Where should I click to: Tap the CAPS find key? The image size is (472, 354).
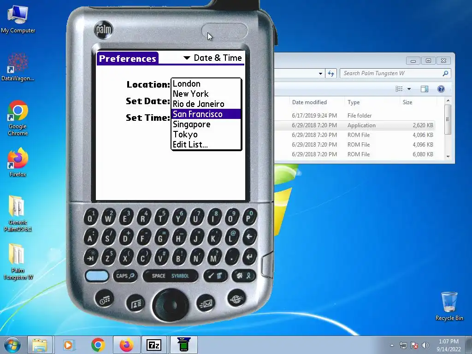pyautogui.click(x=125, y=276)
